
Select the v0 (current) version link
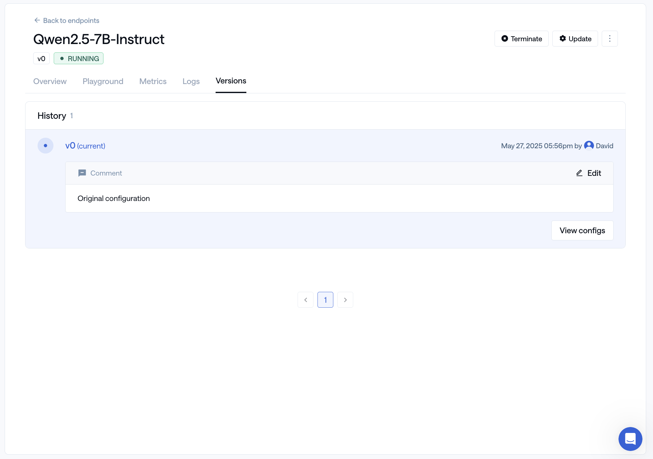[85, 145]
